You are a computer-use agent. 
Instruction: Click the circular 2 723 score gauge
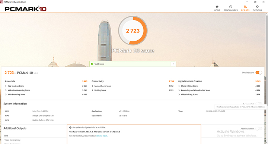(x=133, y=31)
